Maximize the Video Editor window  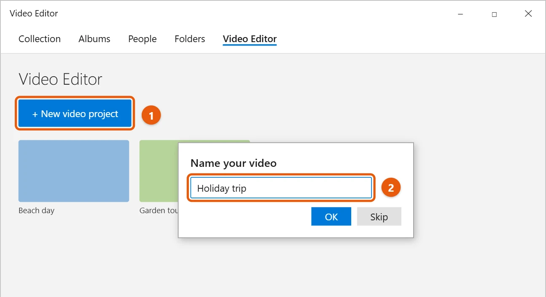494,14
